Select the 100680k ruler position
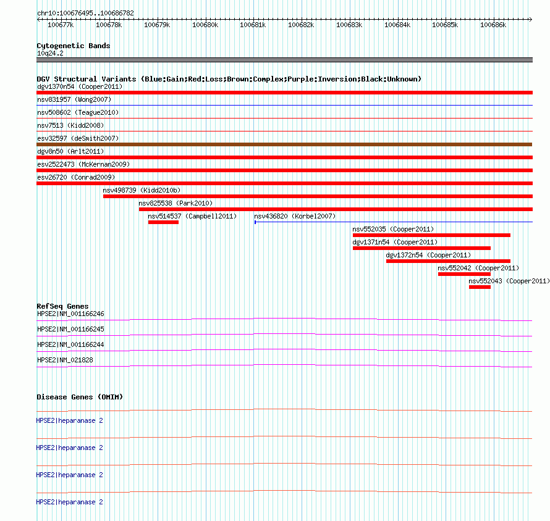 (205, 25)
